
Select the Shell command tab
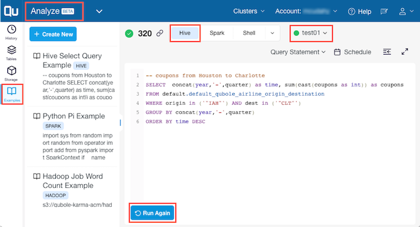(x=249, y=33)
